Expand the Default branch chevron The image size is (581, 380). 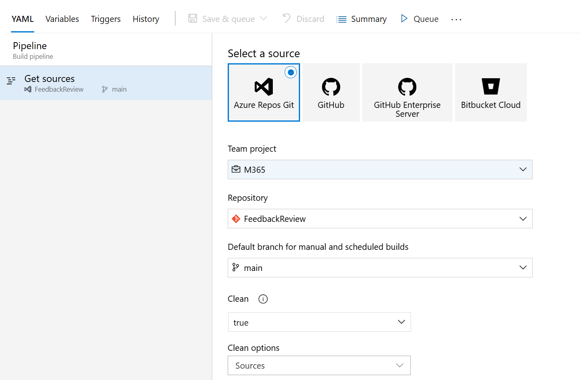pyautogui.click(x=523, y=268)
